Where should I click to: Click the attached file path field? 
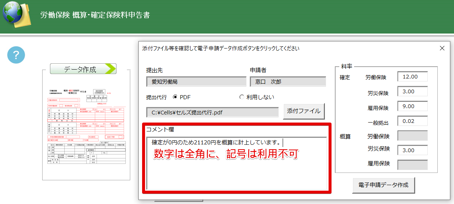[212, 113]
